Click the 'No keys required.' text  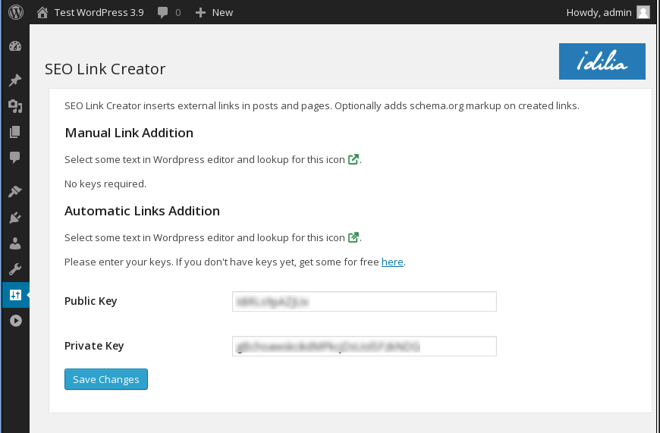105,184
